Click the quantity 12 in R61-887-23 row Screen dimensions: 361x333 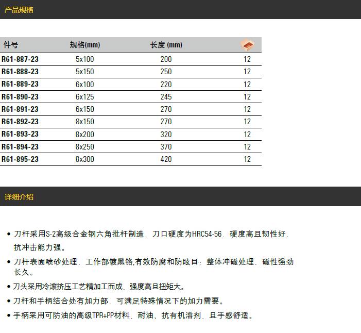247,59
